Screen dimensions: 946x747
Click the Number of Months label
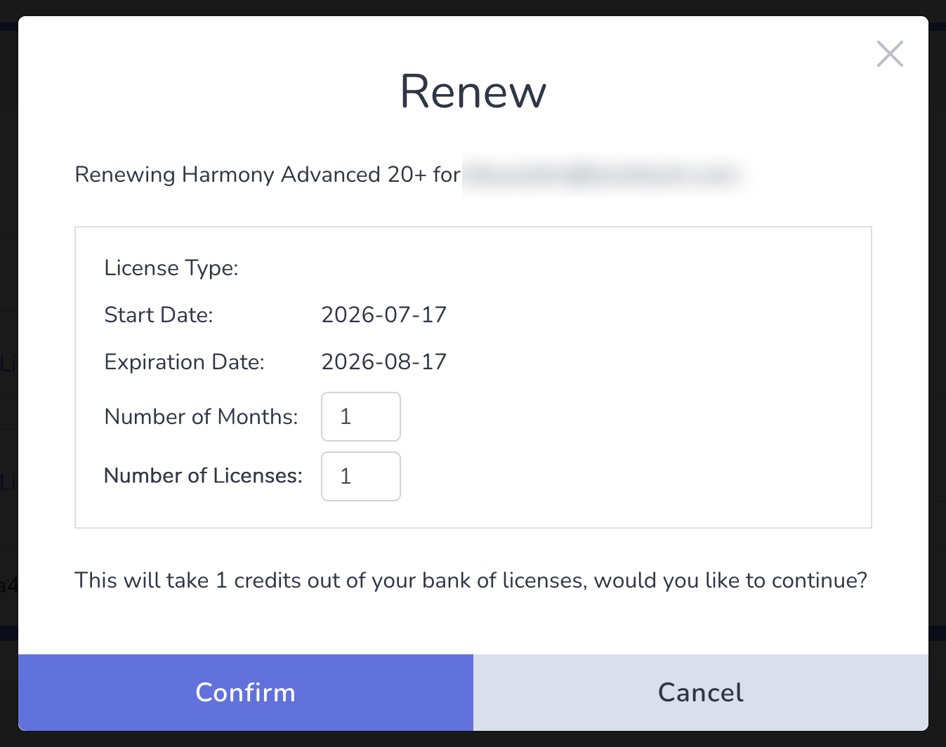tap(202, 416)
